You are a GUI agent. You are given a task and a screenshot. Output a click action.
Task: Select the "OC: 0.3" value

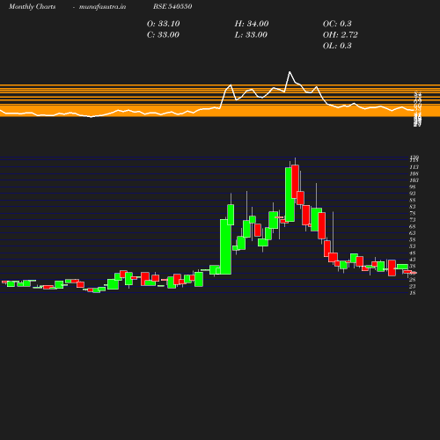click(x=337, y=24)
